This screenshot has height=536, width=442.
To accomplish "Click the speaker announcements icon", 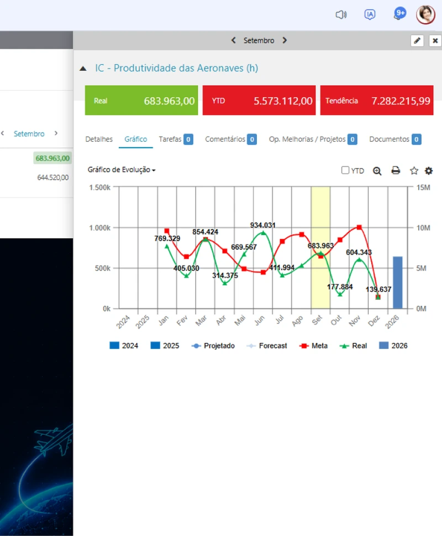I will [341, 14].
